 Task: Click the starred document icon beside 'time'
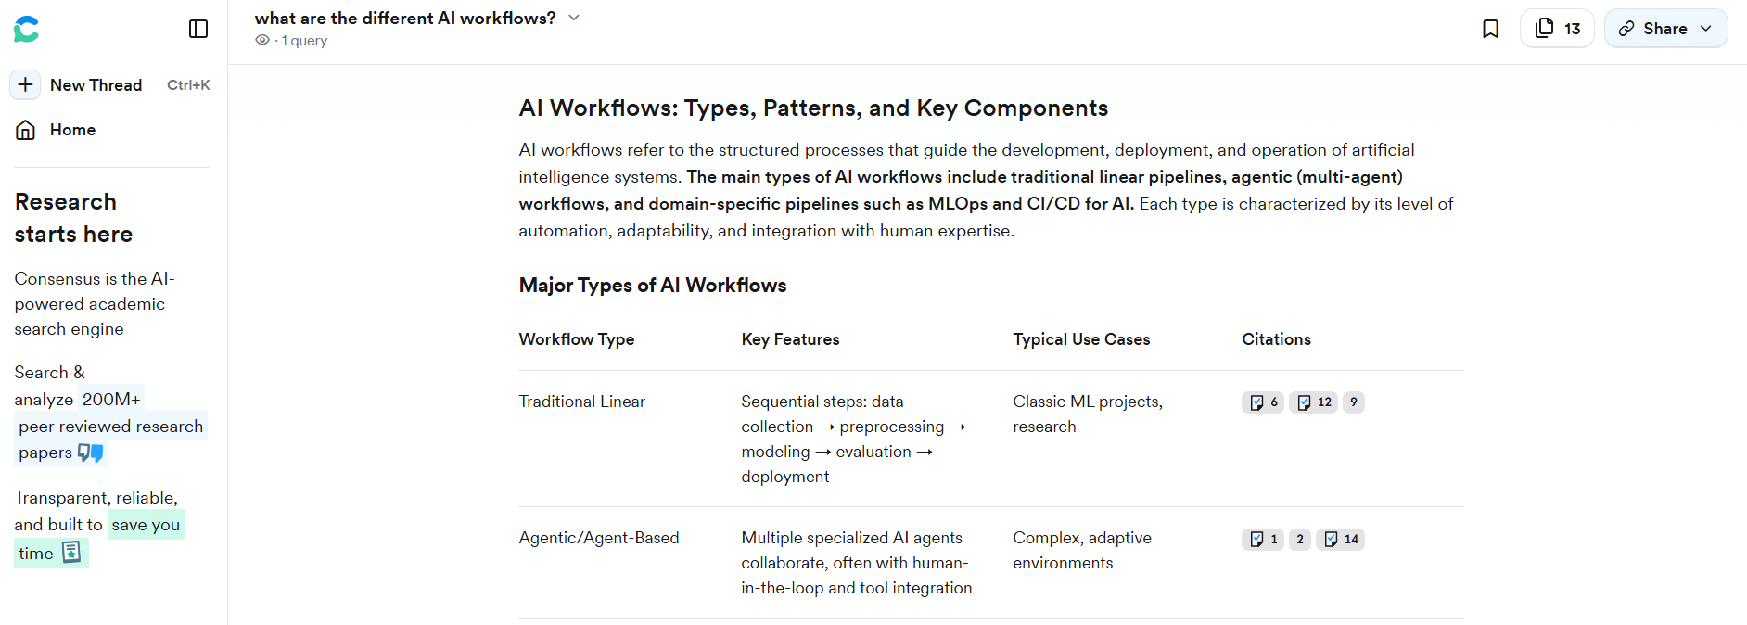[71, 553]
